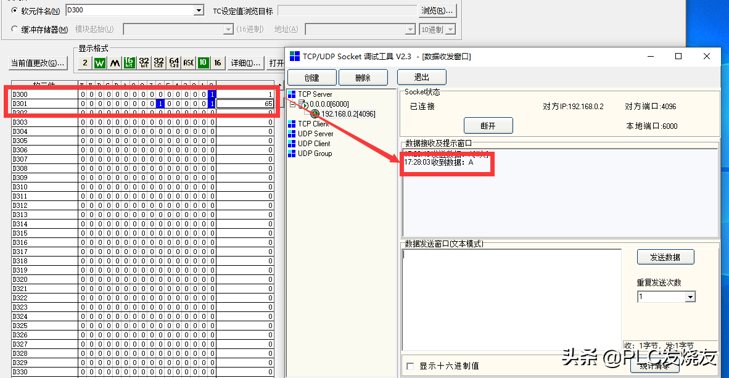This screenshot has height=378, width=729.
Task: Click inside the data send text area
Action: 511,299
